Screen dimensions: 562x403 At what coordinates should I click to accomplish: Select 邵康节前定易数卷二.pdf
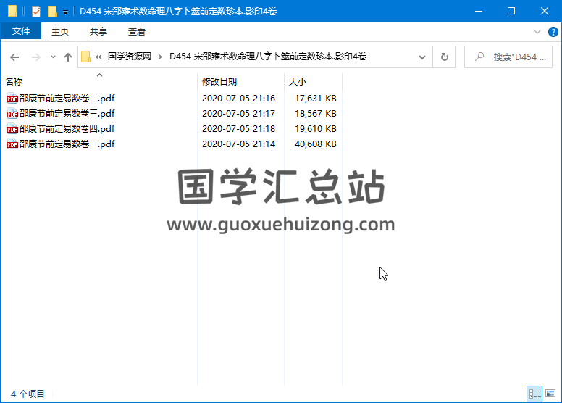click(x=67, y=99)
